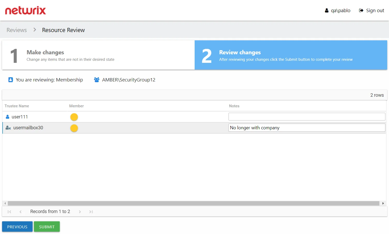389x234 pixels.
Task: Click the PREVIOUS button
Action: point(17,227)
